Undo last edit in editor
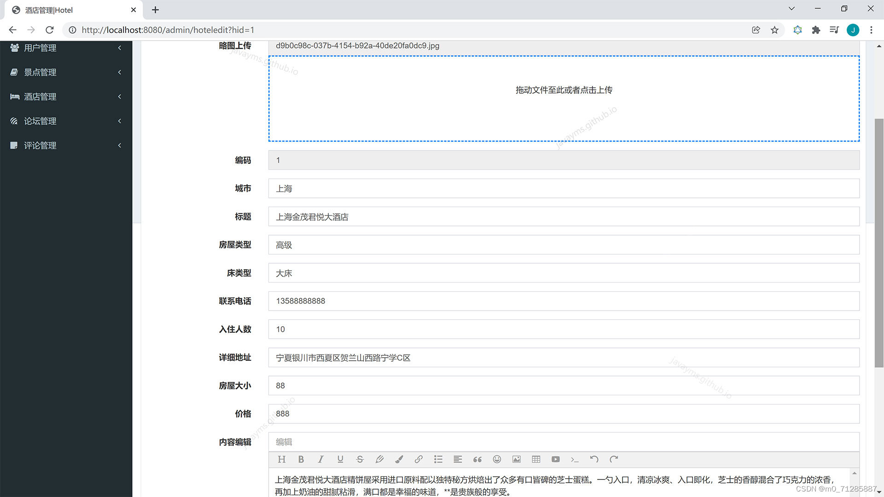 594,459
